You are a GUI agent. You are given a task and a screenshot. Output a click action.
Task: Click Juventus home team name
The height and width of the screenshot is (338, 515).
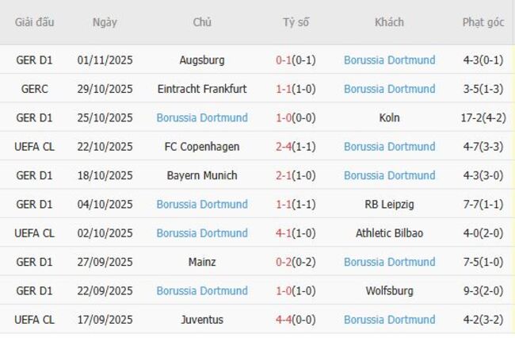[202, 320]
